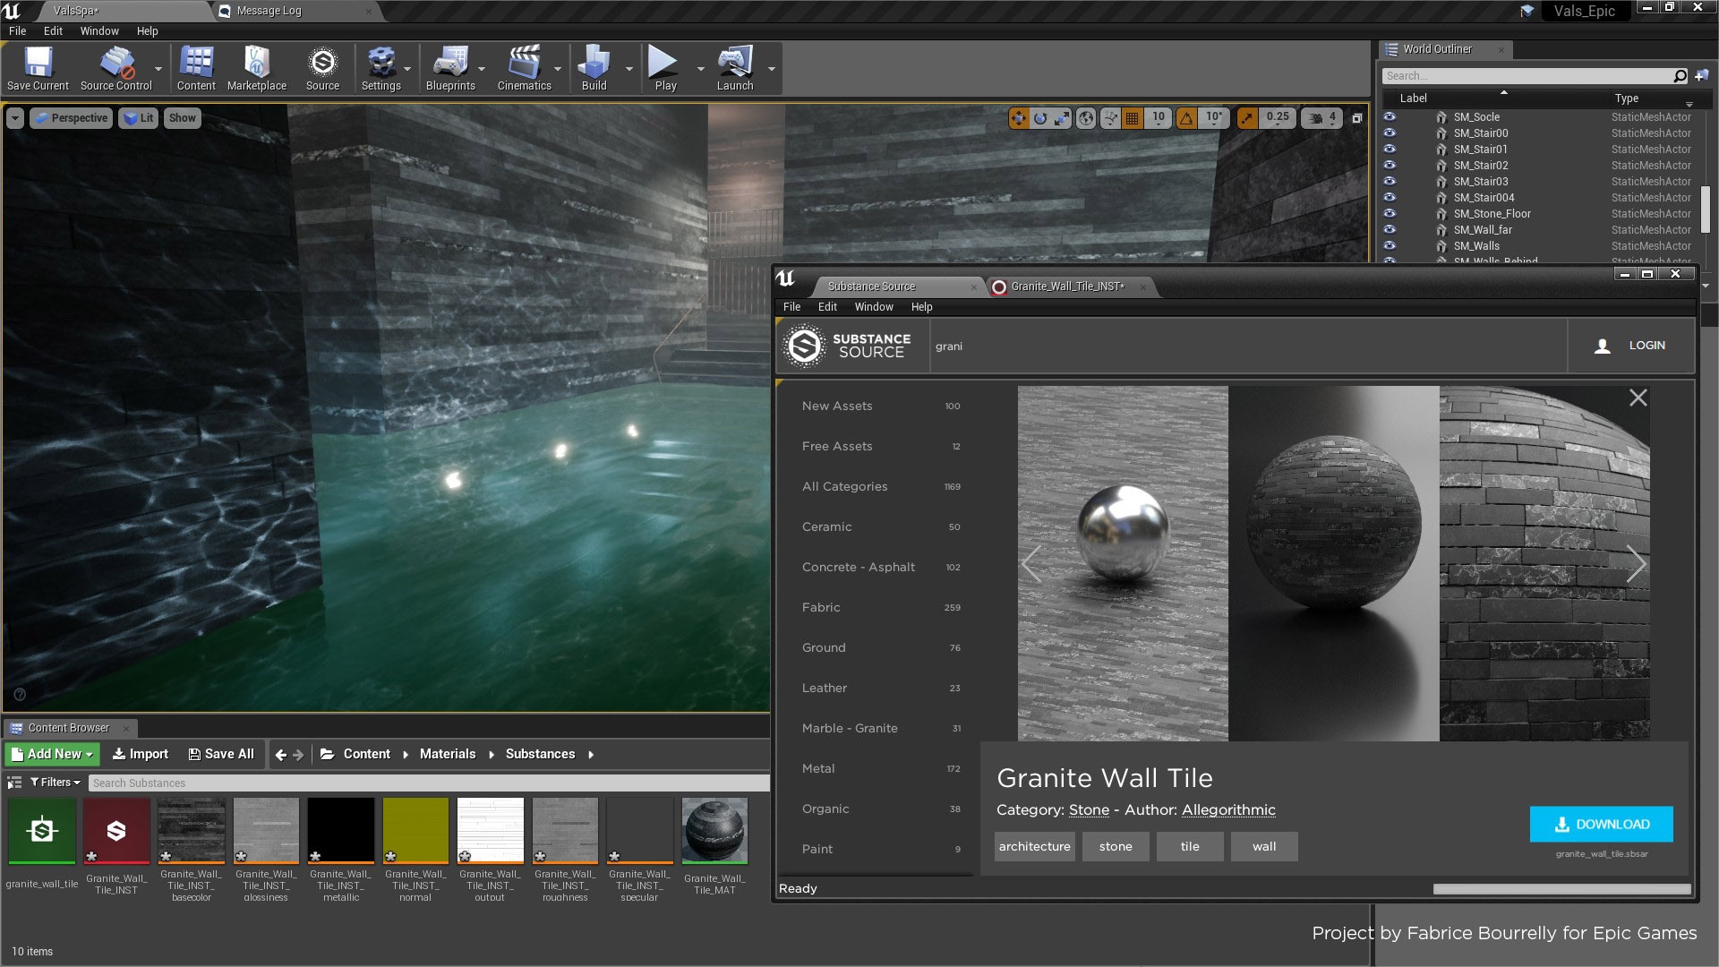This screenshot has height=967, width=1719.
Task: Click the Allegorithmic author link
Action: pyautogui.click(x=1228, y=809)
